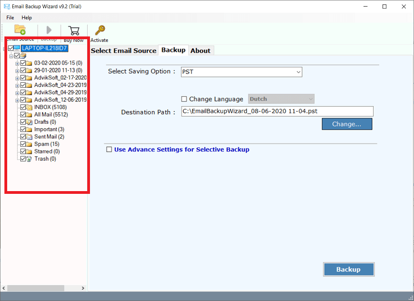414x301 pixels.
Task: Collapse the mail account node under LAPTOP
Action: coord(11,56)
